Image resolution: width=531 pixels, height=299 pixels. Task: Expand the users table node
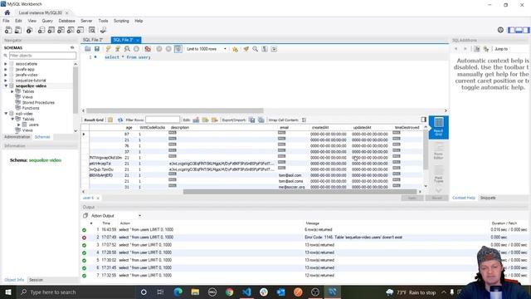(x=19, y=125)
